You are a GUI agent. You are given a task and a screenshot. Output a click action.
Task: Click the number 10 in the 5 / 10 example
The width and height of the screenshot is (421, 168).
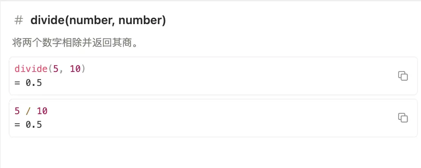[42, 111]
